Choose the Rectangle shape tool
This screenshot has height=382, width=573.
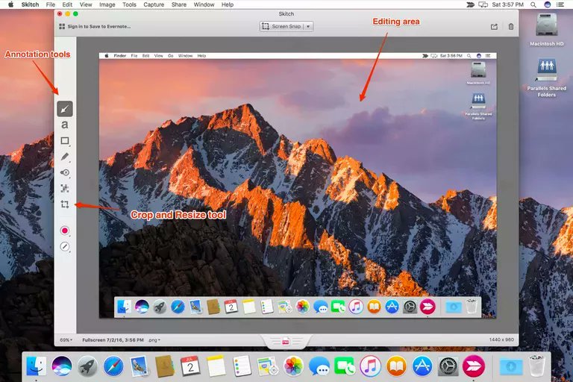point(65,141)
